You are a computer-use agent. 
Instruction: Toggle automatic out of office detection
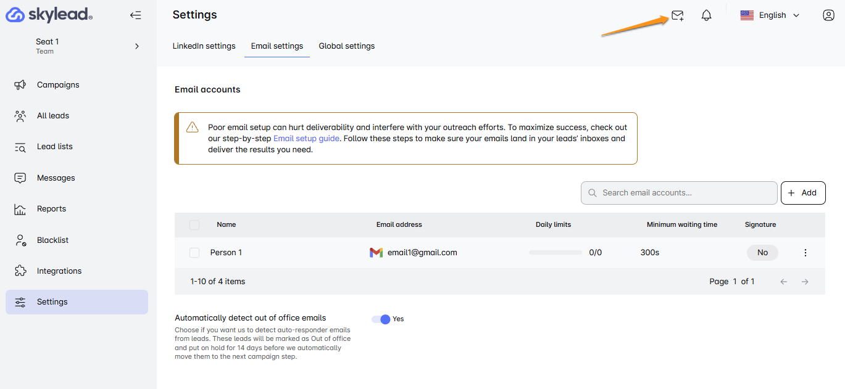click(381, 319)
